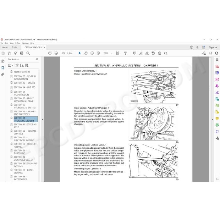Collapse the navigation pane with left arrow
Viewport: 220px width, 220px height.
tap(42, 119)
